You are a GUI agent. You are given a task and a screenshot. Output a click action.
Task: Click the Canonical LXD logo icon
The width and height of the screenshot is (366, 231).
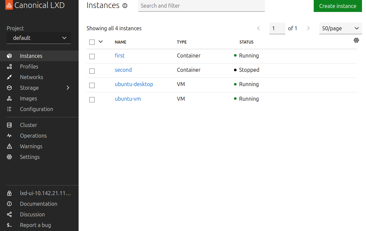click(x=9, y=5)
